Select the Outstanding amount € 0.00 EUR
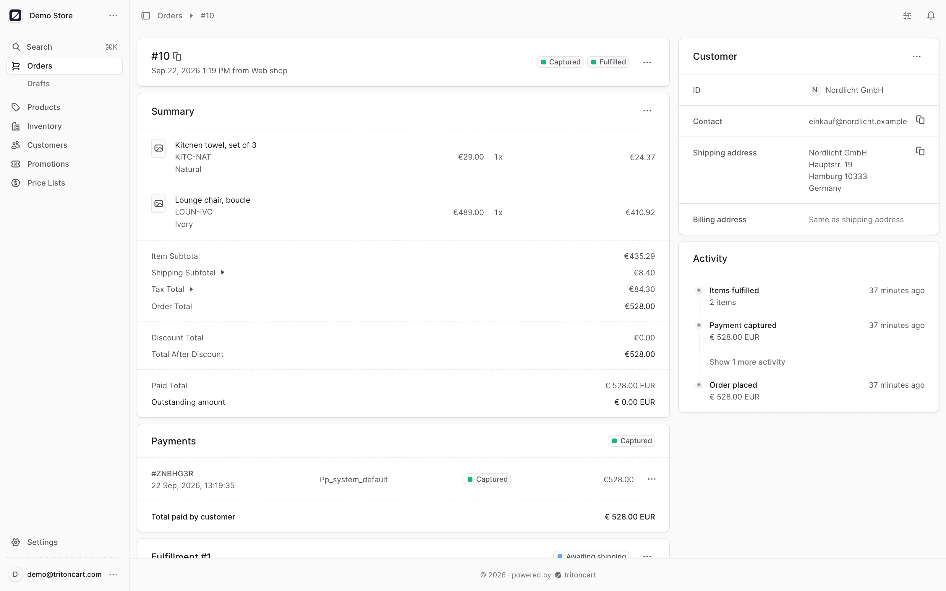This screenshot has height=591, width=946. pyautogui.click(x=634, y=402)
